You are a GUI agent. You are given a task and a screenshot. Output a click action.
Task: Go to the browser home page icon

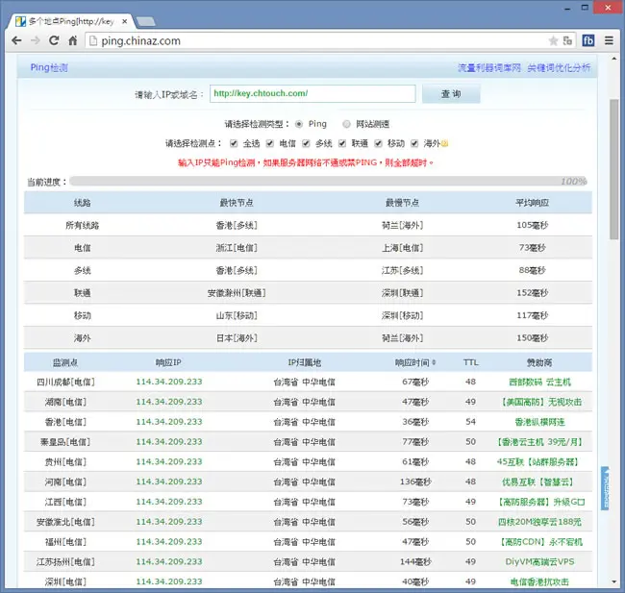click(x=72, y=40)
